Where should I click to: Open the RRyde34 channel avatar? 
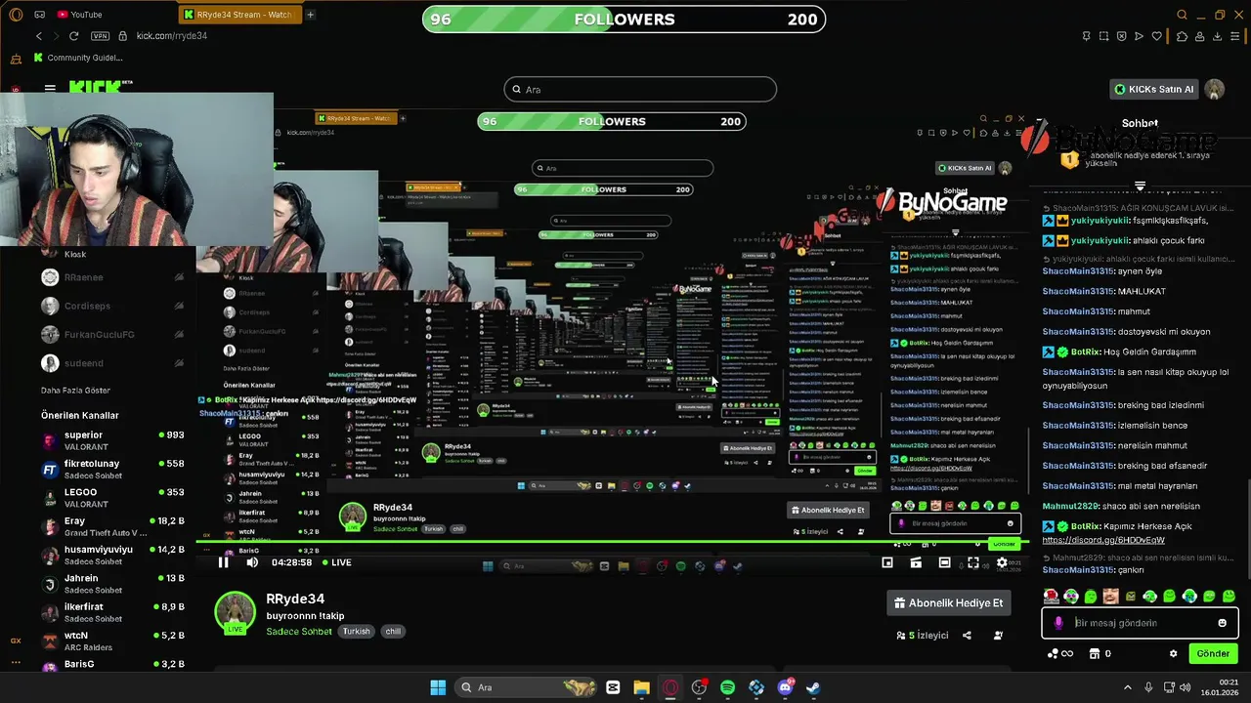pos(235,611)
